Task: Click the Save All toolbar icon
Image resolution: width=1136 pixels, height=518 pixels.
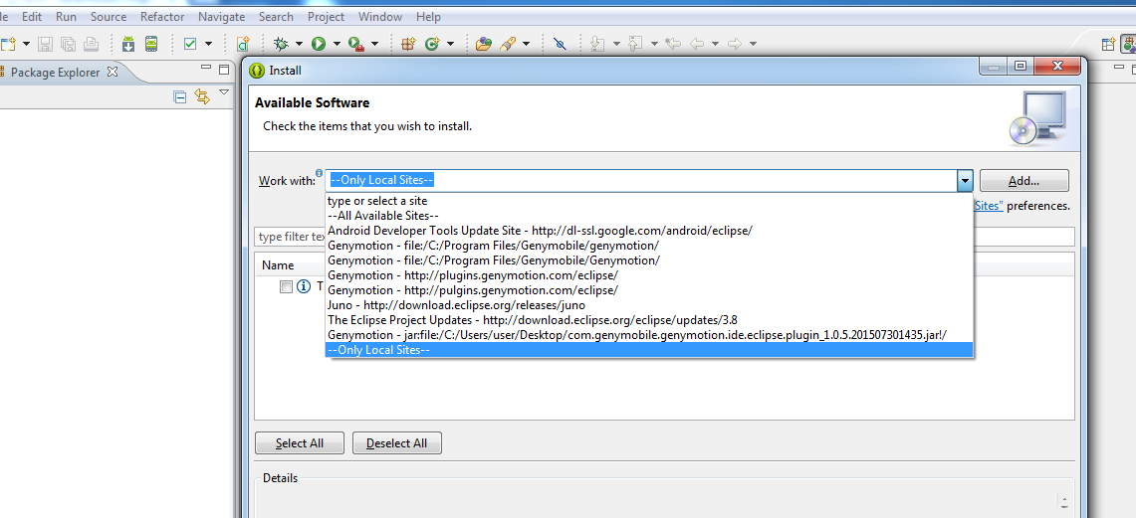Action: coord(68,44)
